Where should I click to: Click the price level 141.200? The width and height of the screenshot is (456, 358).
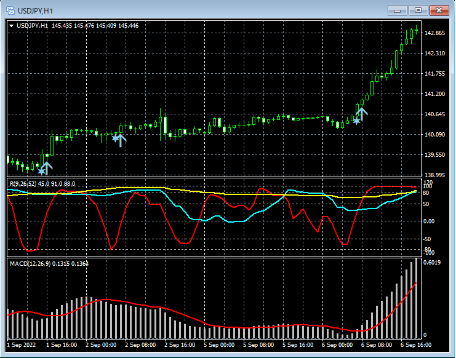click(x=435, y=94)
